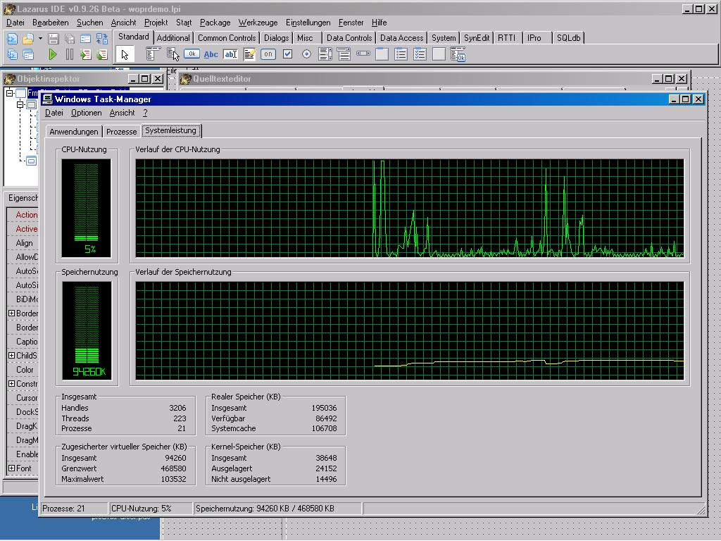Open the dropdown arrow beside Open icon
The image size is (721, 541).
(40, 39)
